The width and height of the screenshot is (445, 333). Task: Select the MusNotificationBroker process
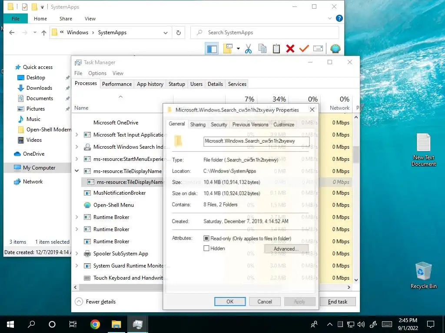(120, 193)
